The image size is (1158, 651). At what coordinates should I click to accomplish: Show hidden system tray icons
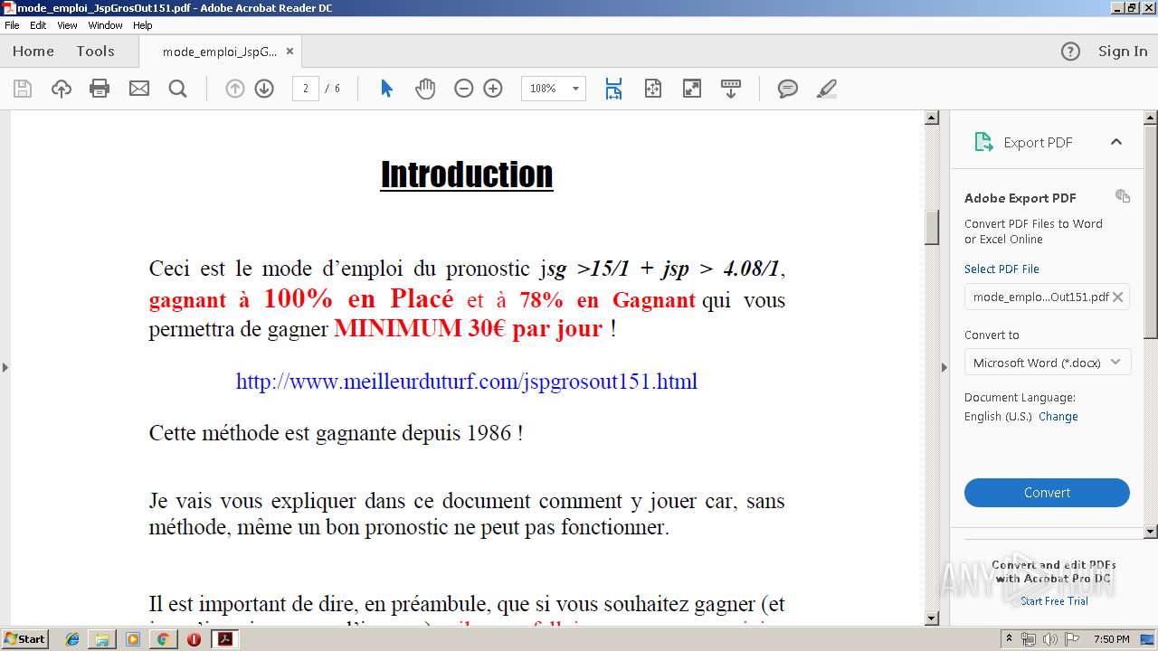(1009, 639)
